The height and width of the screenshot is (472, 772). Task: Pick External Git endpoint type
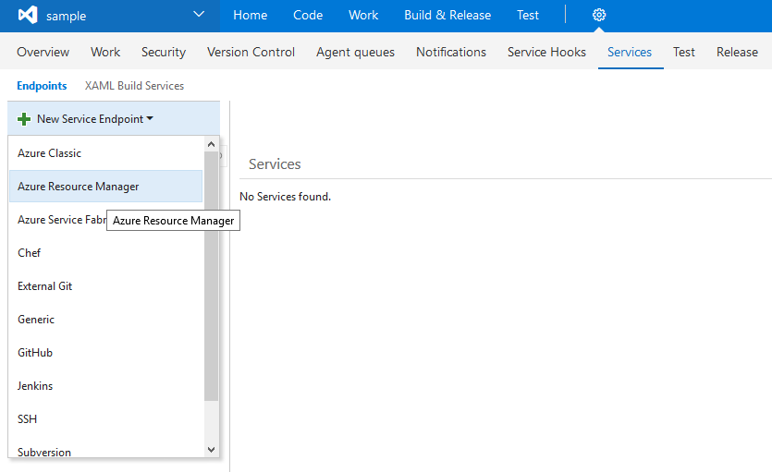coord(45,286)
